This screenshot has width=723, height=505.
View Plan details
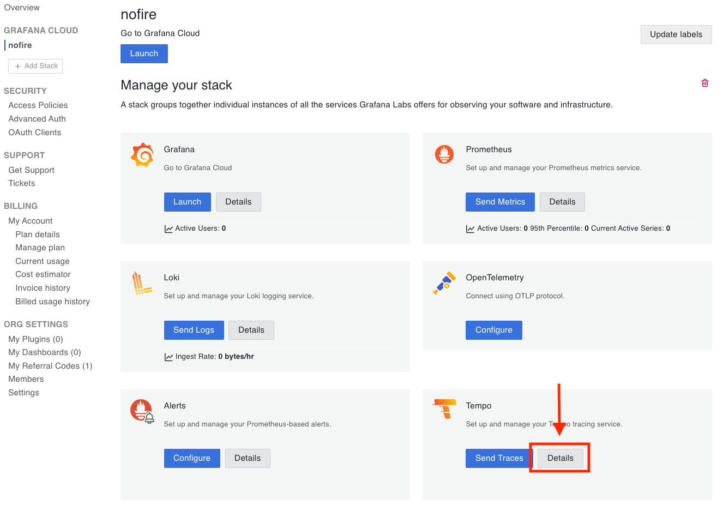click(38, 235)
